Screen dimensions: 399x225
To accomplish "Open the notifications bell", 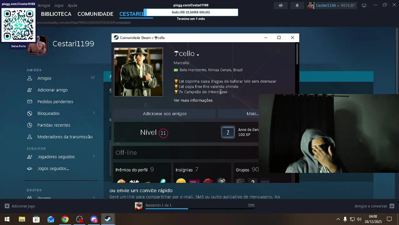I will pos(297,5).
